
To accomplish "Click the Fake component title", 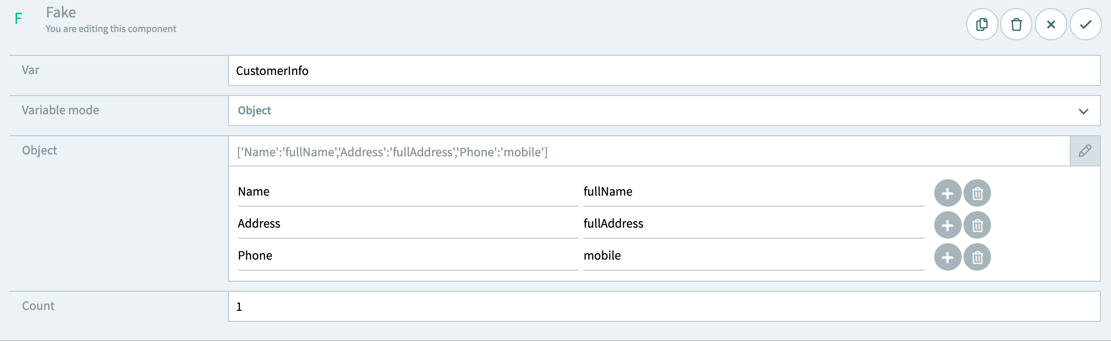I will [x=61, y=12].
